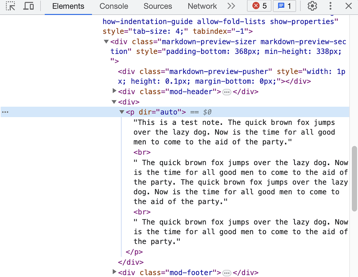358x277 pixels.
Task: Click the 1 message issues badge
Action: pos(285,6)
